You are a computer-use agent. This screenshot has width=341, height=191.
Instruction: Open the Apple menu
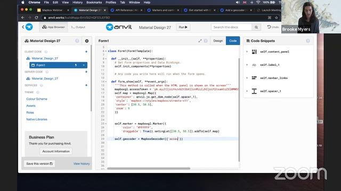point(23,2)
